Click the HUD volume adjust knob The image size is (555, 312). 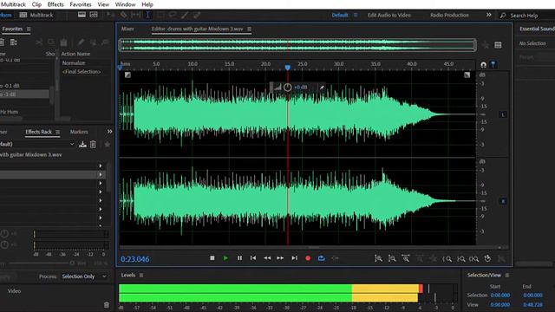click(x=287, y=88)
